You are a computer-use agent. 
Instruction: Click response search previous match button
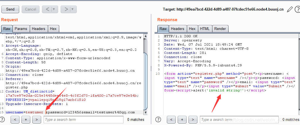coord(171,120)
